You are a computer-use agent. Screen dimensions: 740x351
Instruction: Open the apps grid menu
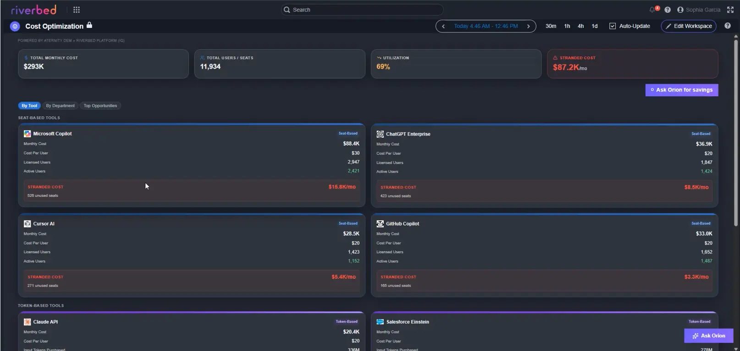pyautogui.click(x=77, y=10)
